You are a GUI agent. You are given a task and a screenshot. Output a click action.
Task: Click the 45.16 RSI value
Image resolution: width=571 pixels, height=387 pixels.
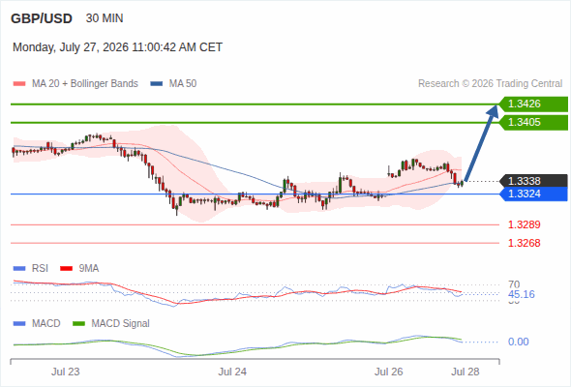tap(522, 294)
